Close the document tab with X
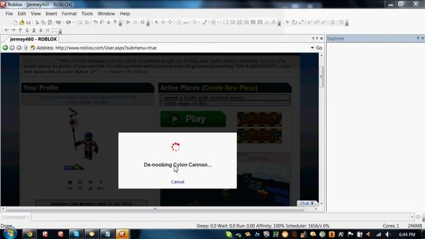 point(321,39)
